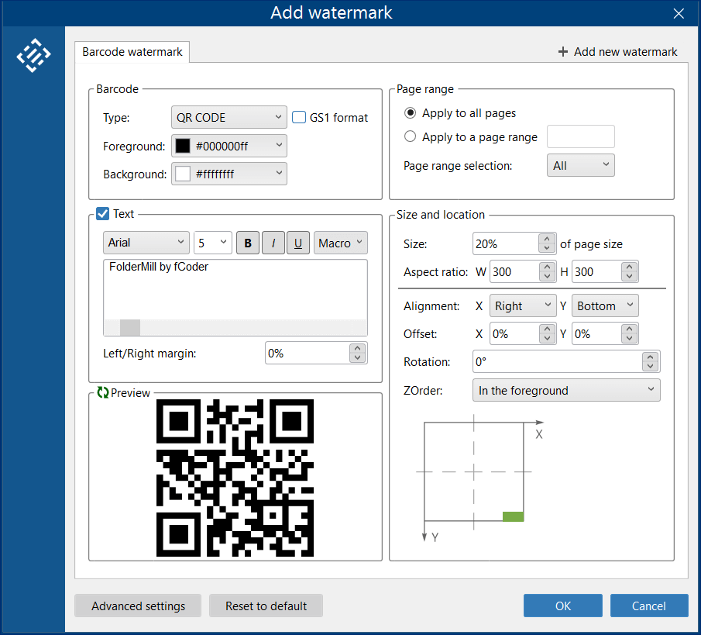Open the X alignment dropdown
This screenshot has height=635, width=701.
pyautogui.click(x=523, y=305)
